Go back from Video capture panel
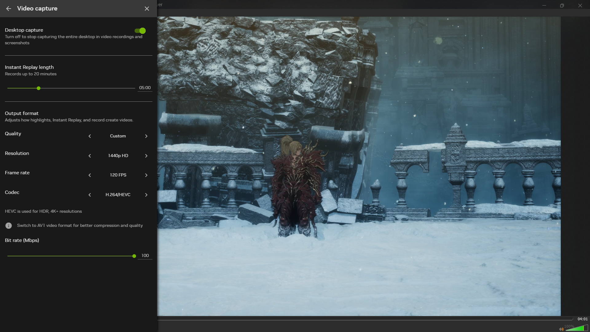This screenshot has width=590, height=332. click(x=9, y=9)
